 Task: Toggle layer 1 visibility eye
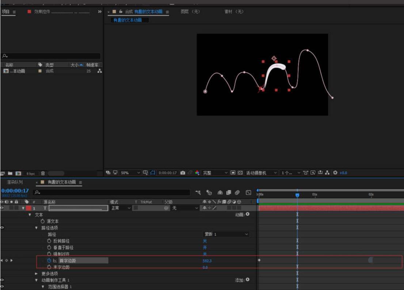[x=2, y=208]
